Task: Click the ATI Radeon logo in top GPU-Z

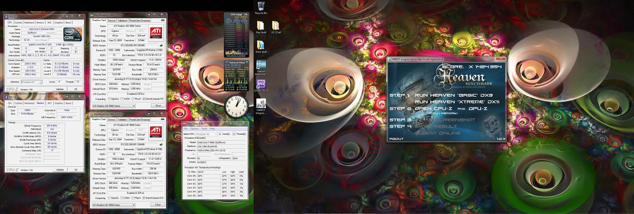Action: pos(155,32)
